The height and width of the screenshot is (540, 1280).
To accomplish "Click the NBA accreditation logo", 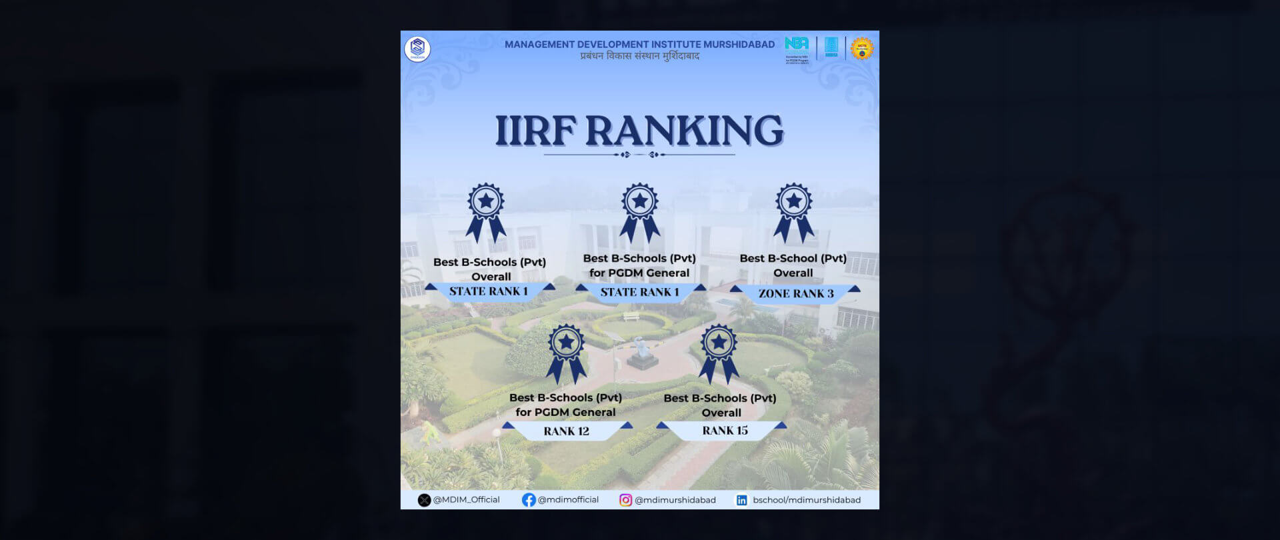I will pos(797,48).
